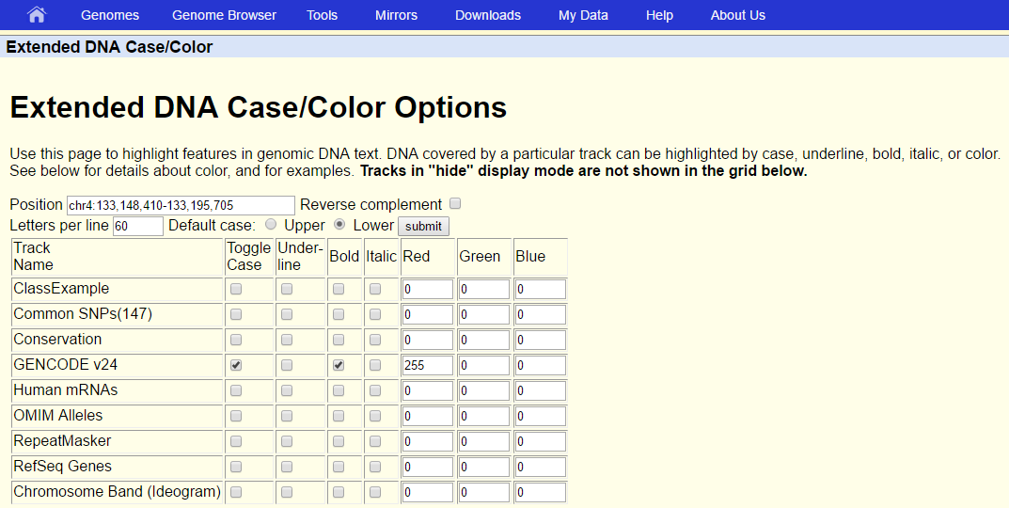Open the My Data menu
This screenshot has height=508, width=1009.
[583, 15]
